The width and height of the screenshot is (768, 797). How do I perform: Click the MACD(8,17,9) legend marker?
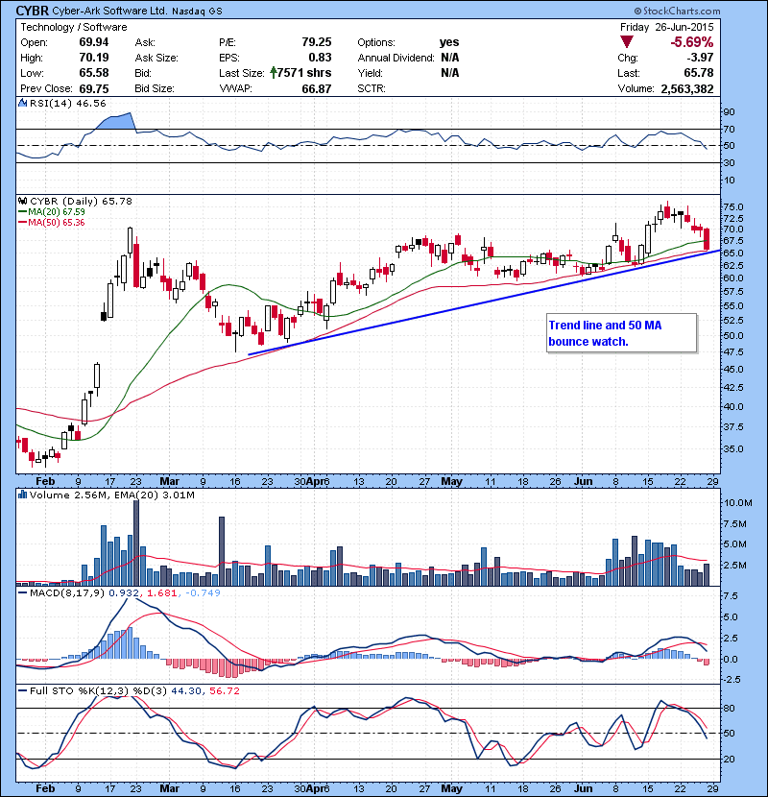click(20, 592)
